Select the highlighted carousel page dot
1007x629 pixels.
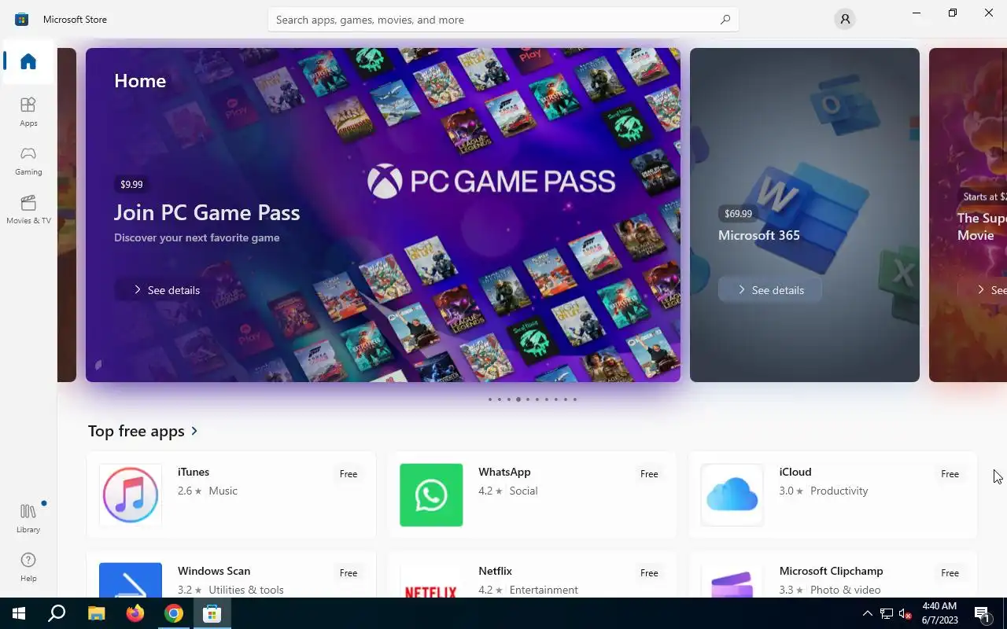[518, 399]
